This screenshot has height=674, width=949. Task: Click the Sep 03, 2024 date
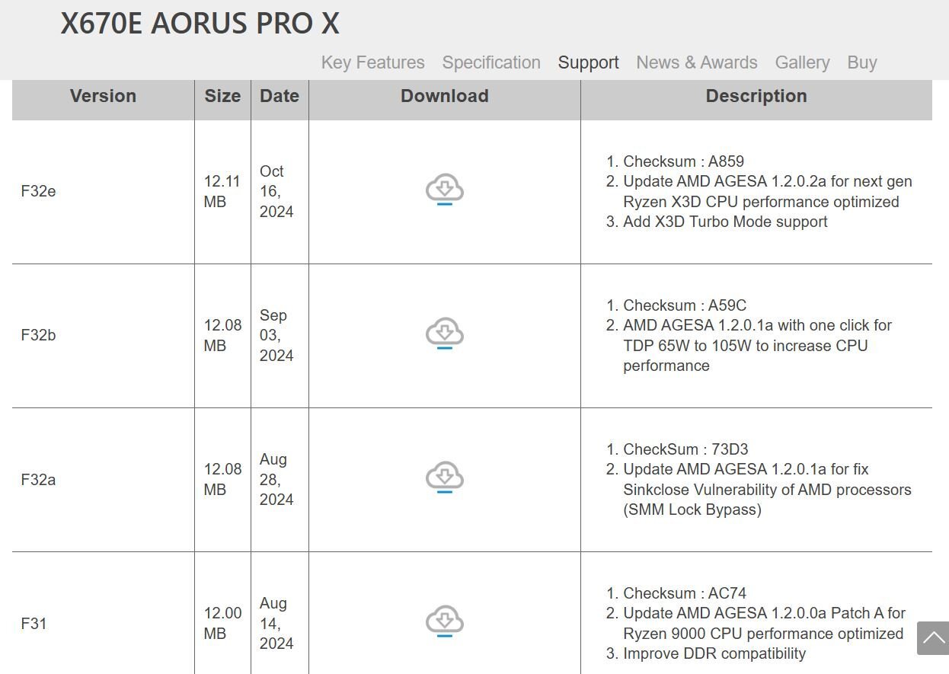coord(276,335)
